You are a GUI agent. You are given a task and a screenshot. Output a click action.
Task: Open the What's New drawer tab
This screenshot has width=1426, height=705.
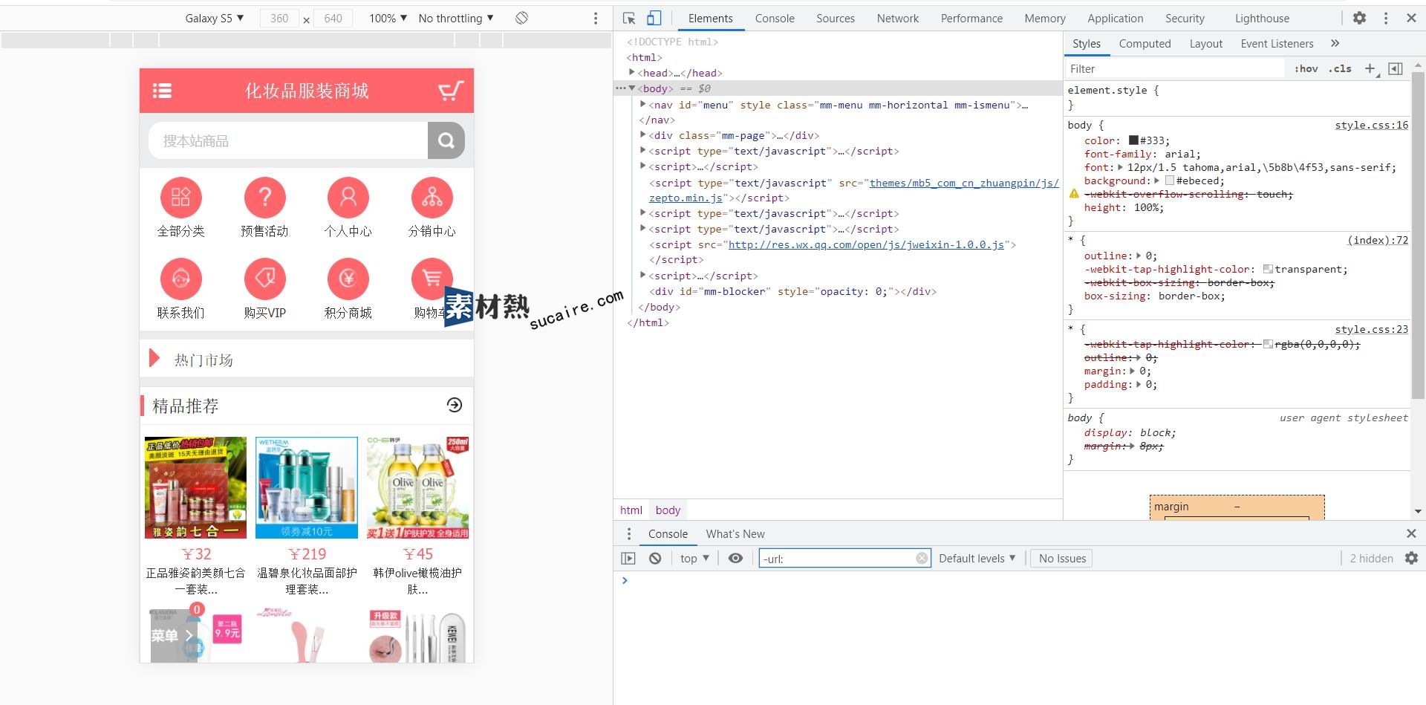pos(735,533)
